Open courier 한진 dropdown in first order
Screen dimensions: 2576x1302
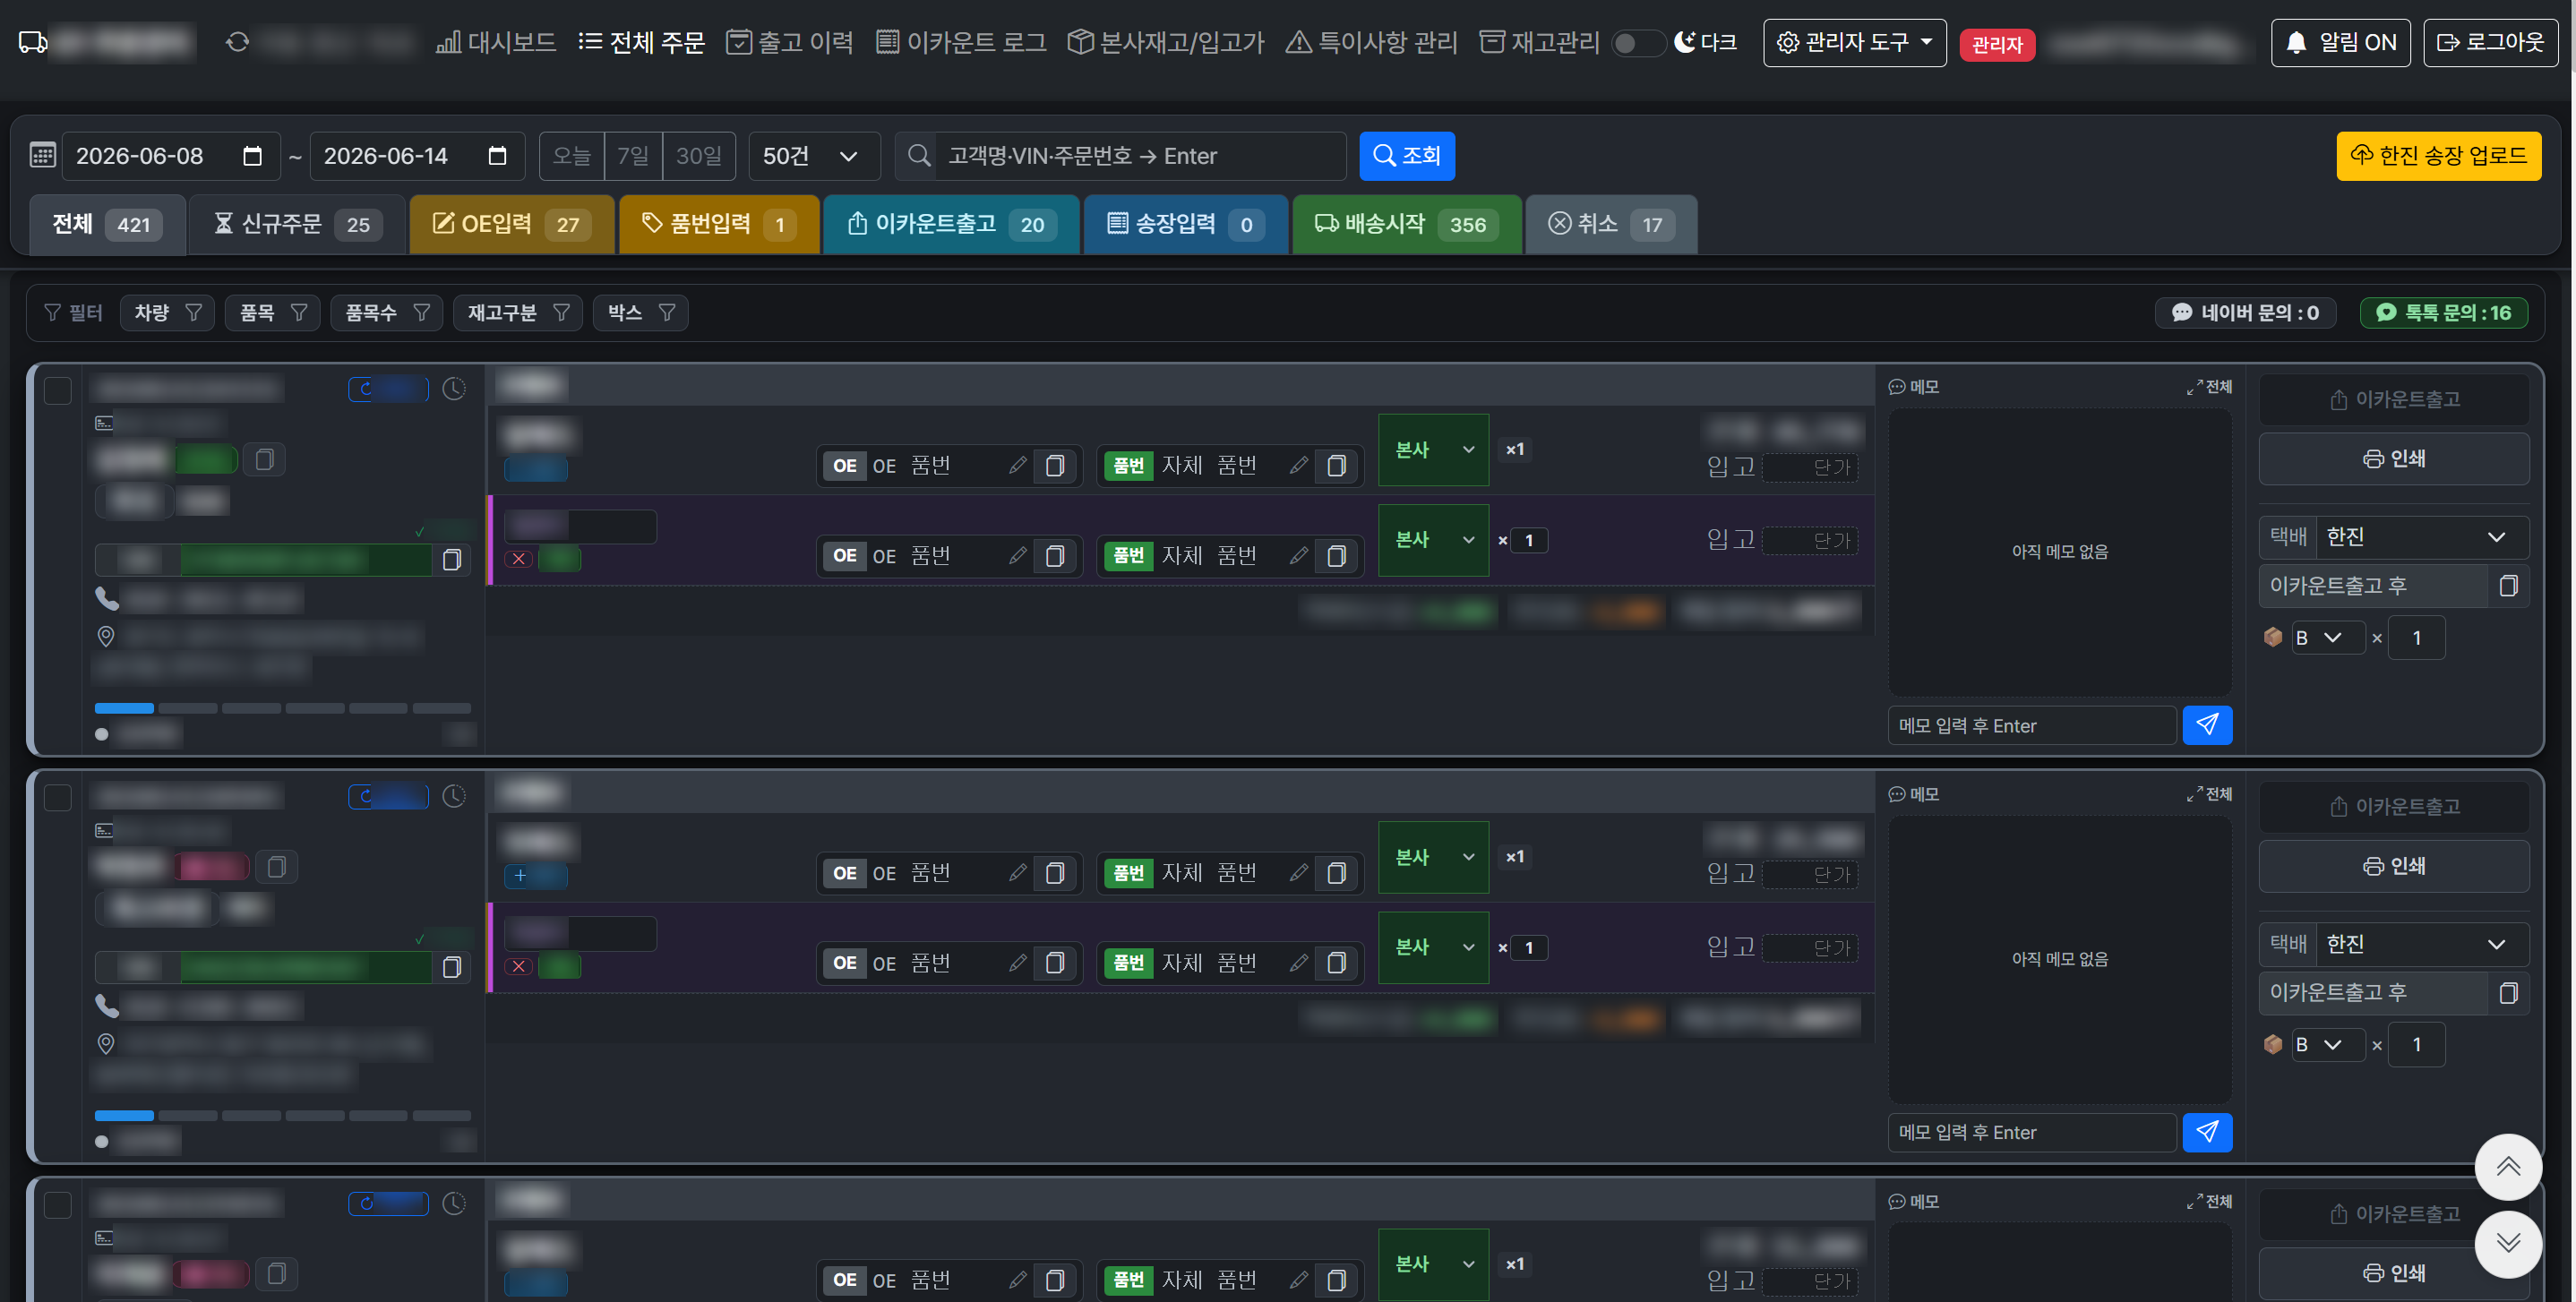pyautogui.click(x=2422, y=537)
